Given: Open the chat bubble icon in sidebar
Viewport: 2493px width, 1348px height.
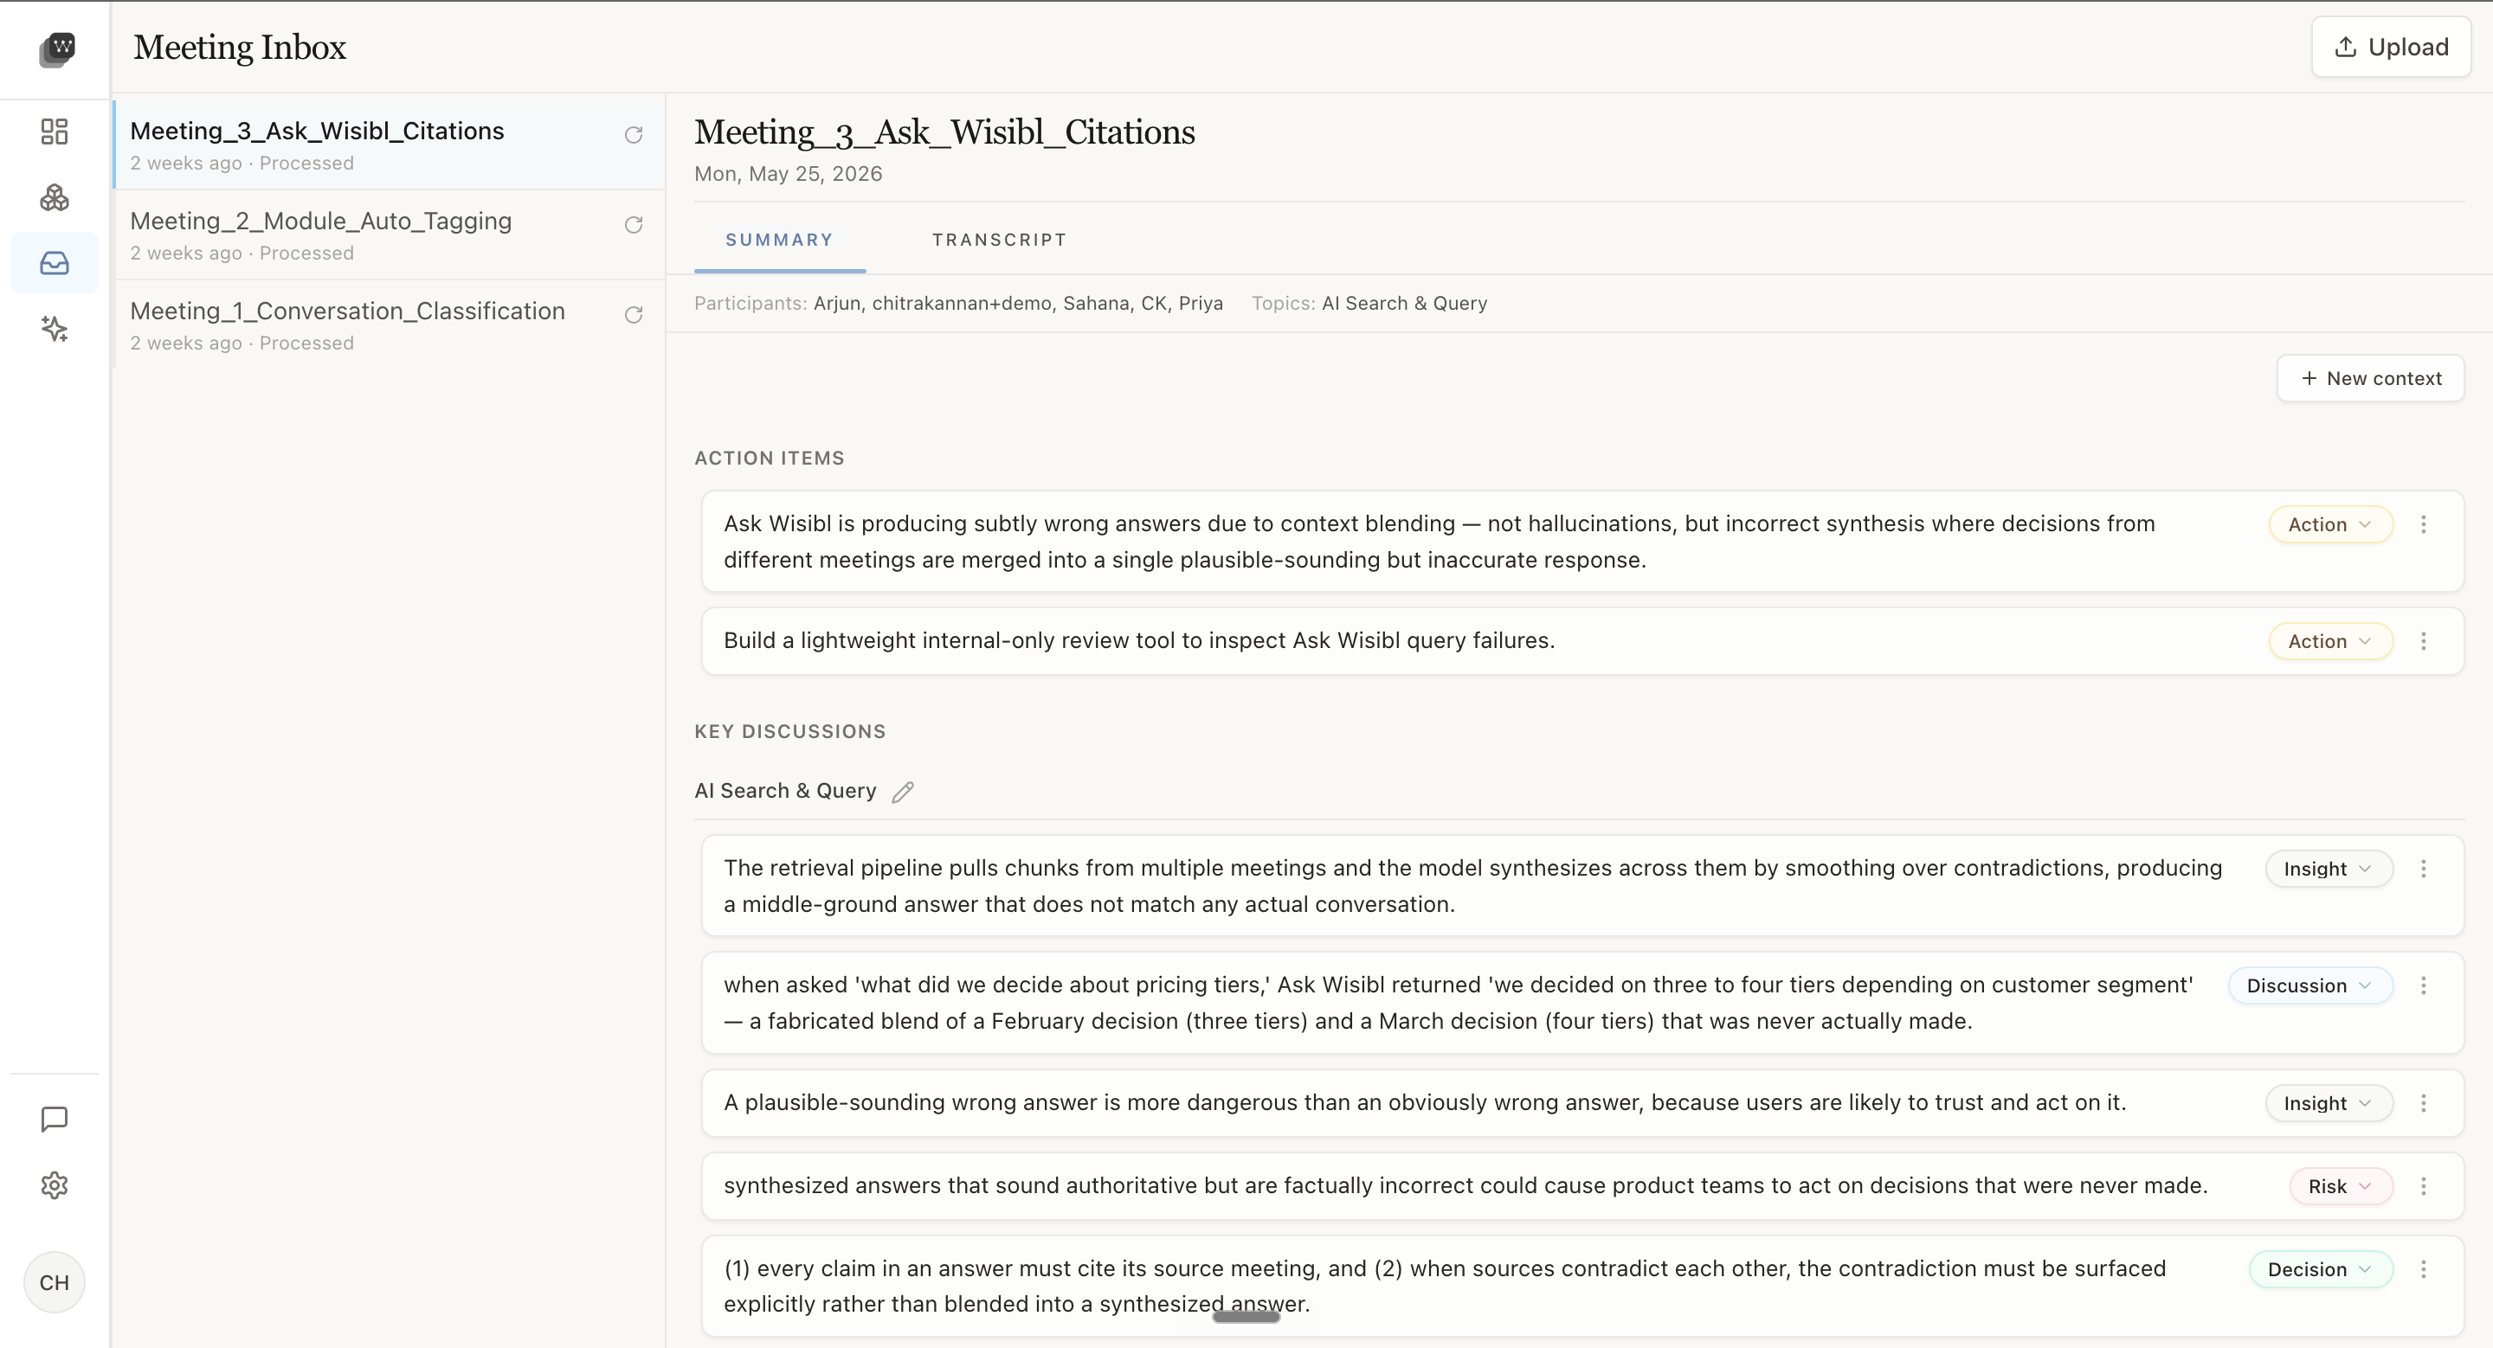Looking at the screenshot, I should 55,1120.
